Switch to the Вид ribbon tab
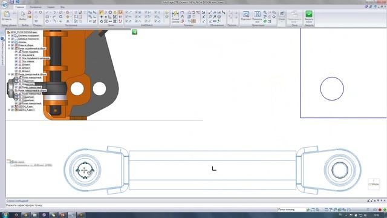This screenshot has height=218, width=387. [62, 7]
